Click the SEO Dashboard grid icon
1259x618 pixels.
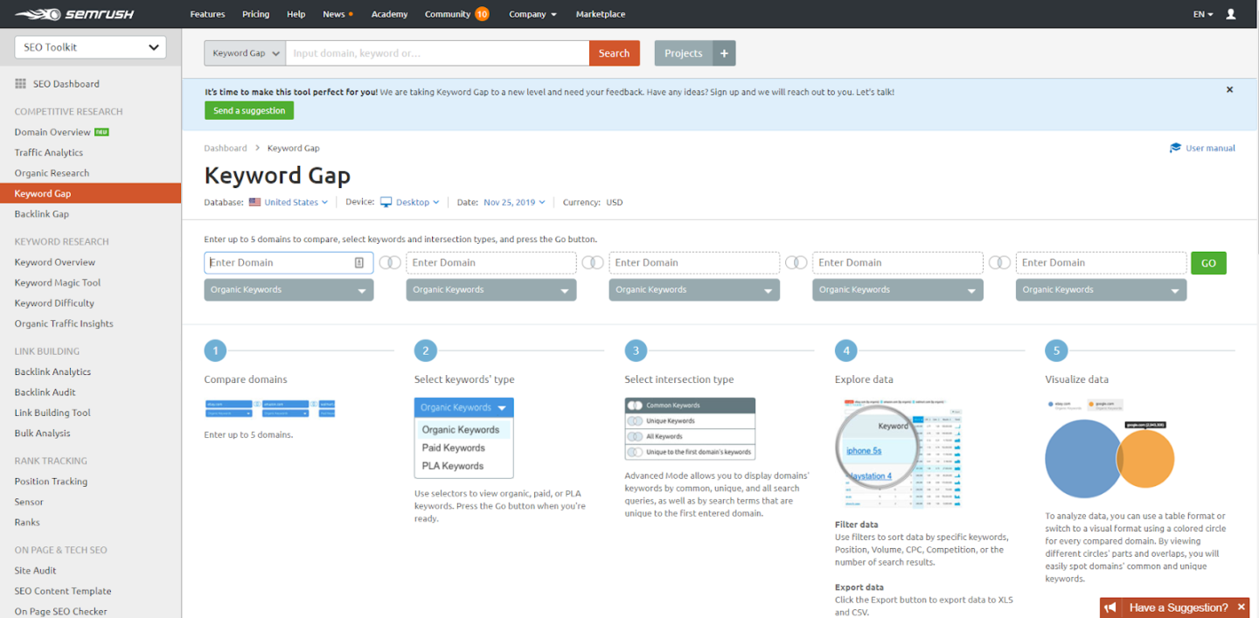click(x=21, y=84)
